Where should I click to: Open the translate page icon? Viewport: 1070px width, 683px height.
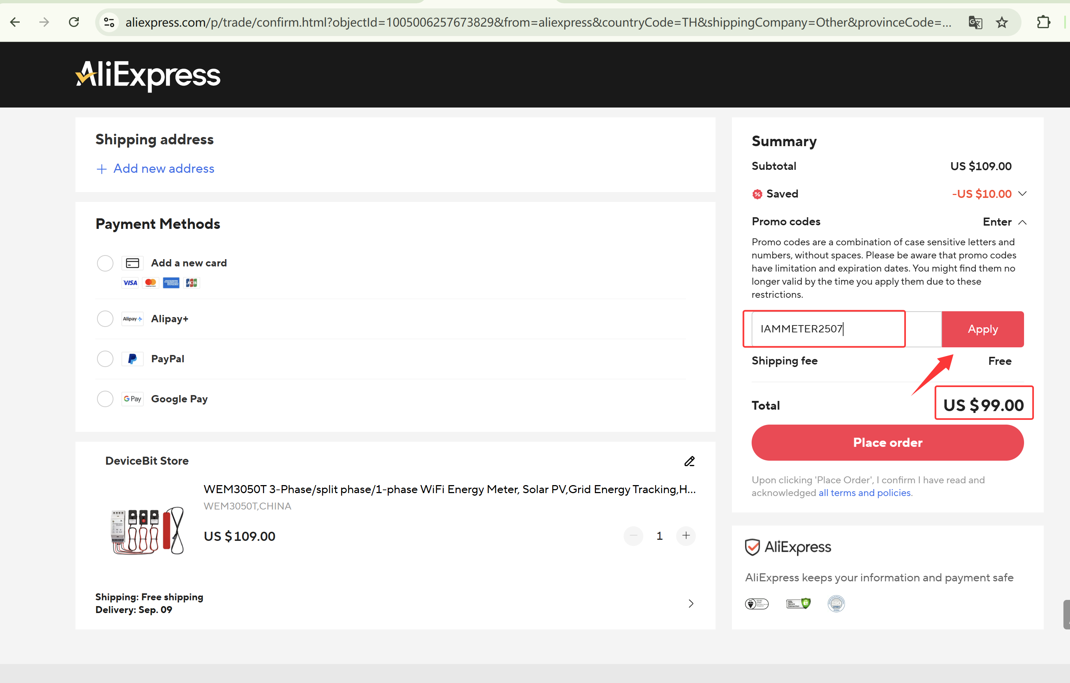[x=975, y=22]
